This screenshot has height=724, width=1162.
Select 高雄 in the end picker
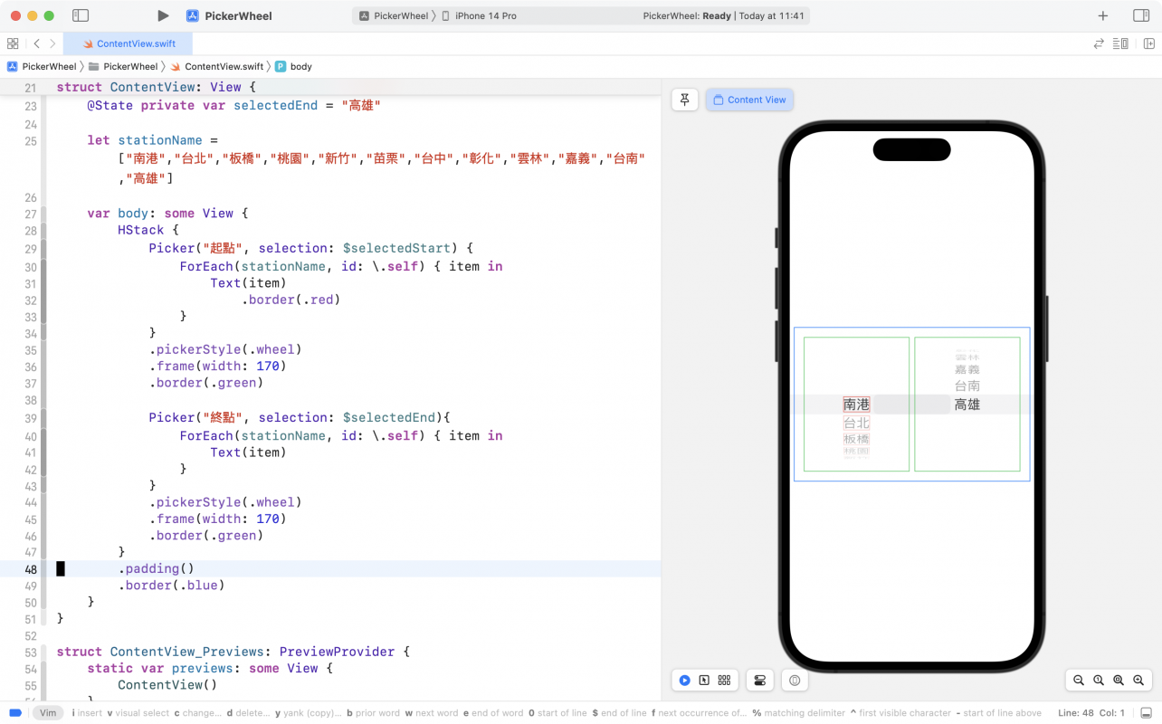click(967, 405)
